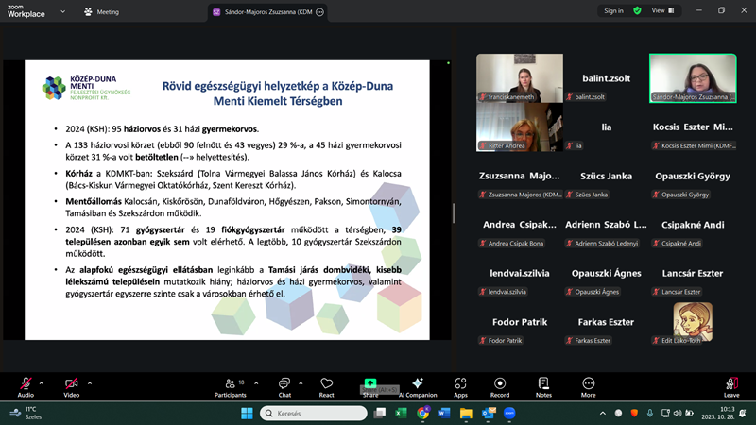The height and width of the screenshot is (425, 756).
Task: Turn on the camera with Video button
Action: click(x=71, y=387)
